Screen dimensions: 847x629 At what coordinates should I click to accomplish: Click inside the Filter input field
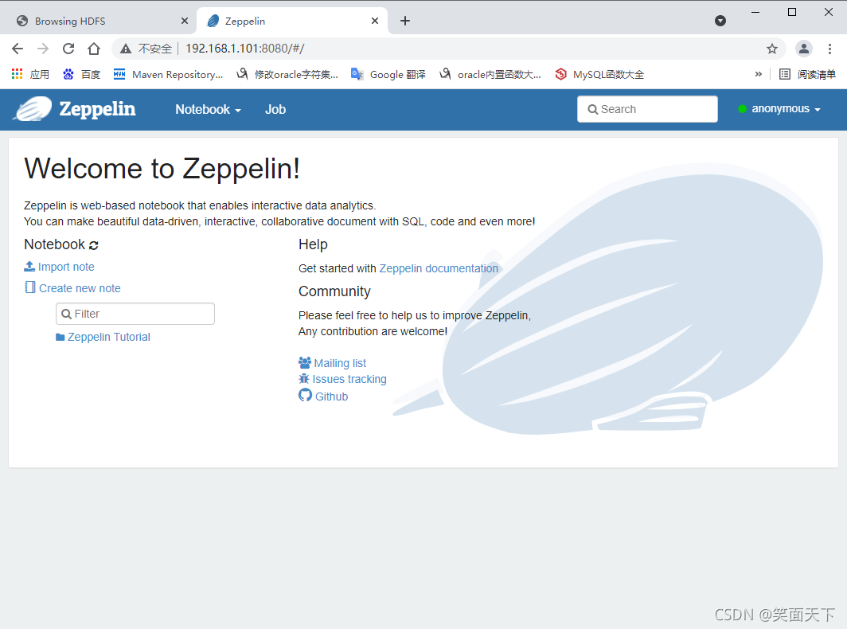tap(135, 314)
